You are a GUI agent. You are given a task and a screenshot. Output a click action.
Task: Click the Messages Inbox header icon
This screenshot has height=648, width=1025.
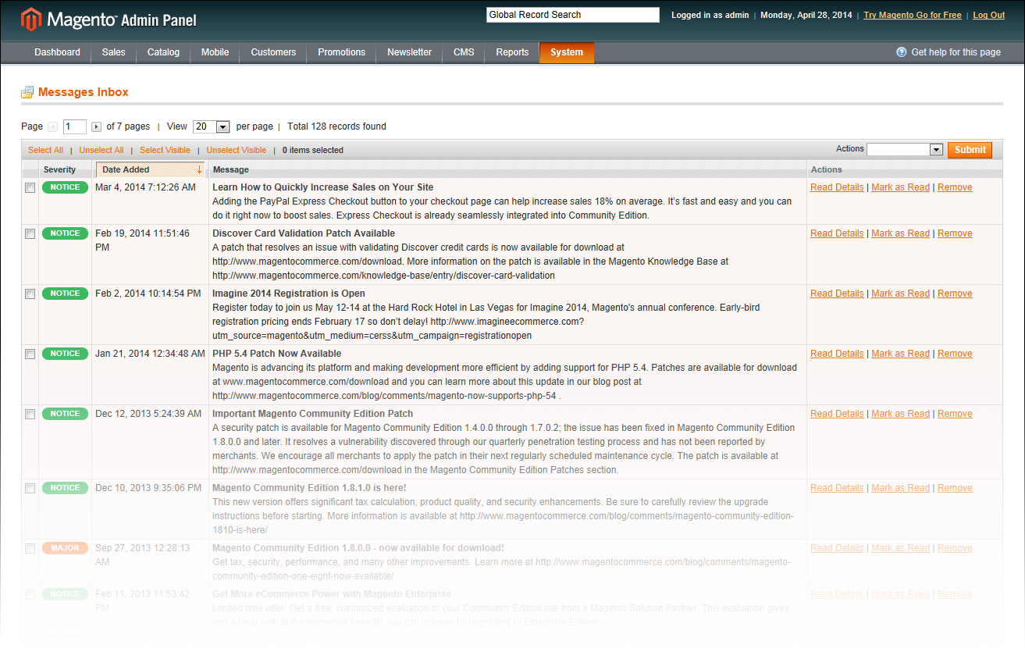27,92
